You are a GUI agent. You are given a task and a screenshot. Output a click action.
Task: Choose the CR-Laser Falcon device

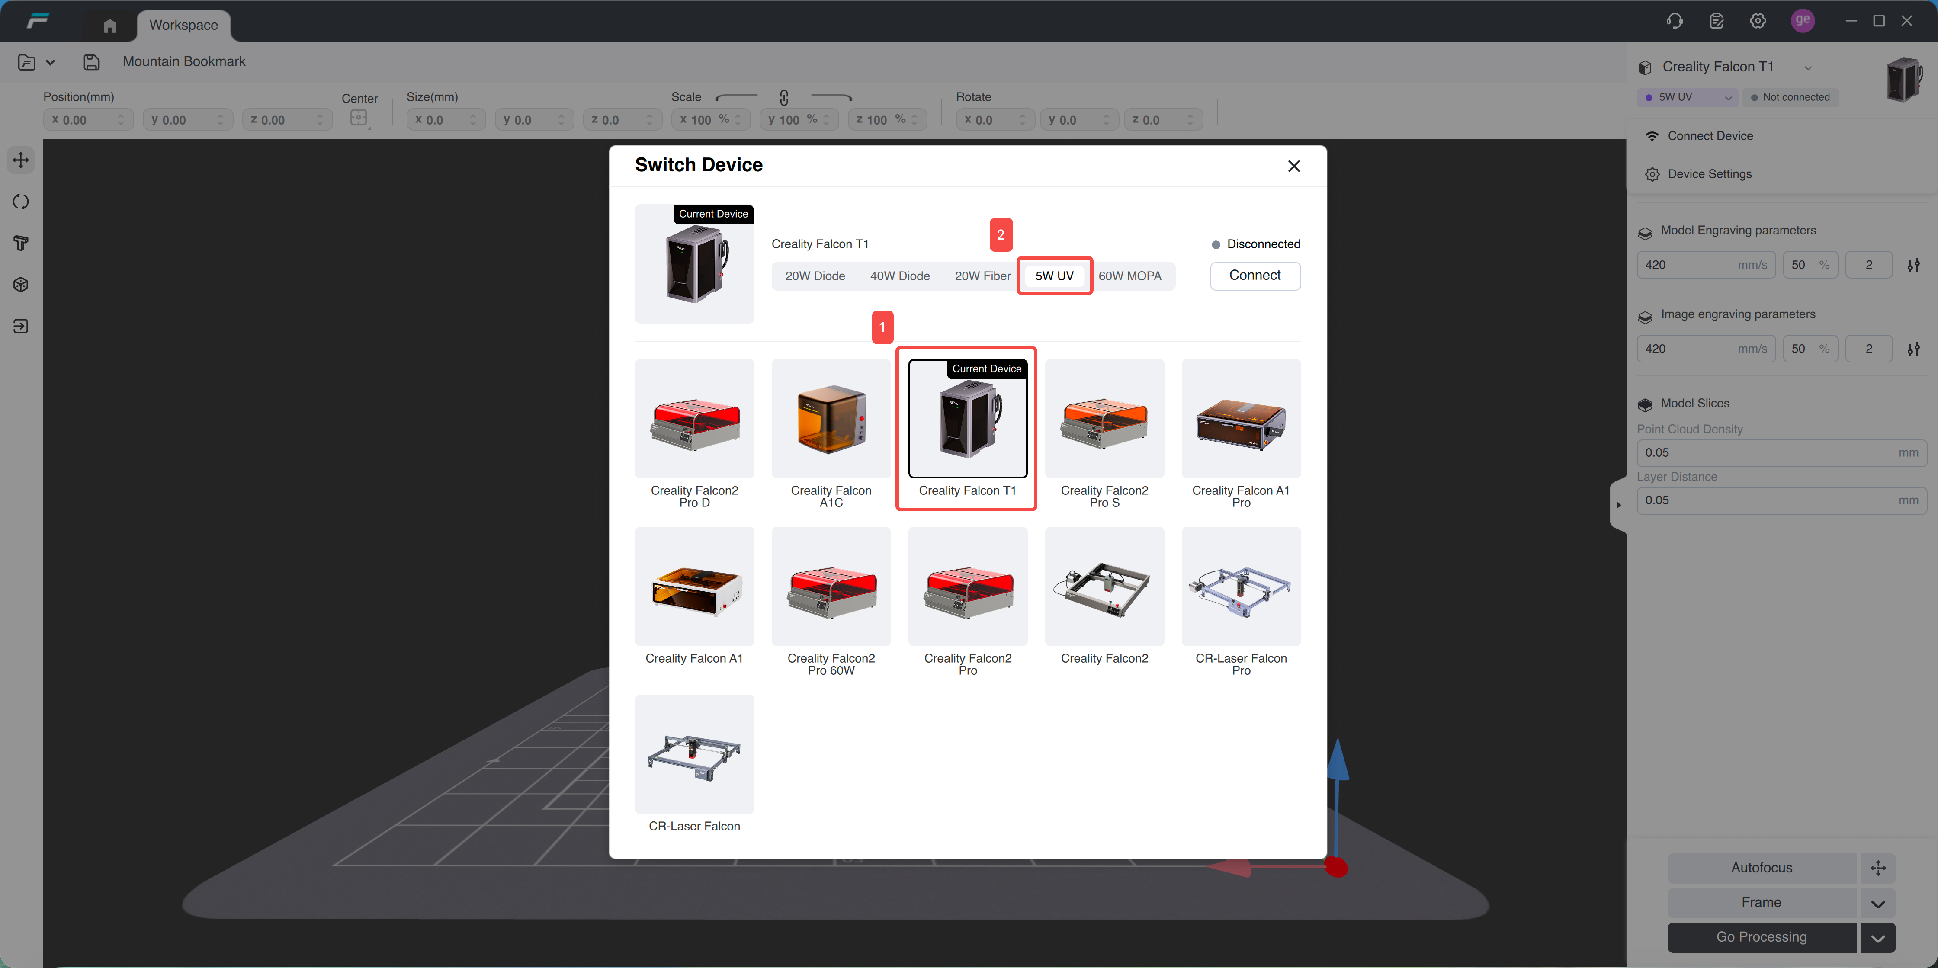[694, 764]
